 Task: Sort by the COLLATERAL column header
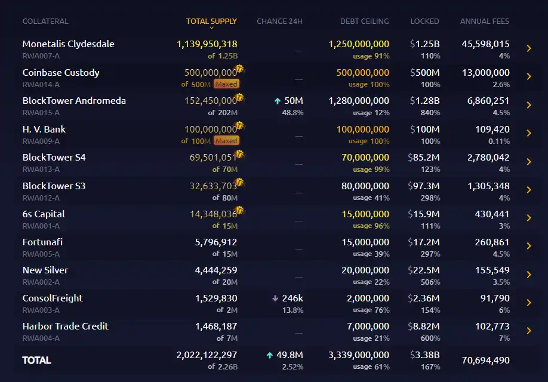(x=45, y=21)
